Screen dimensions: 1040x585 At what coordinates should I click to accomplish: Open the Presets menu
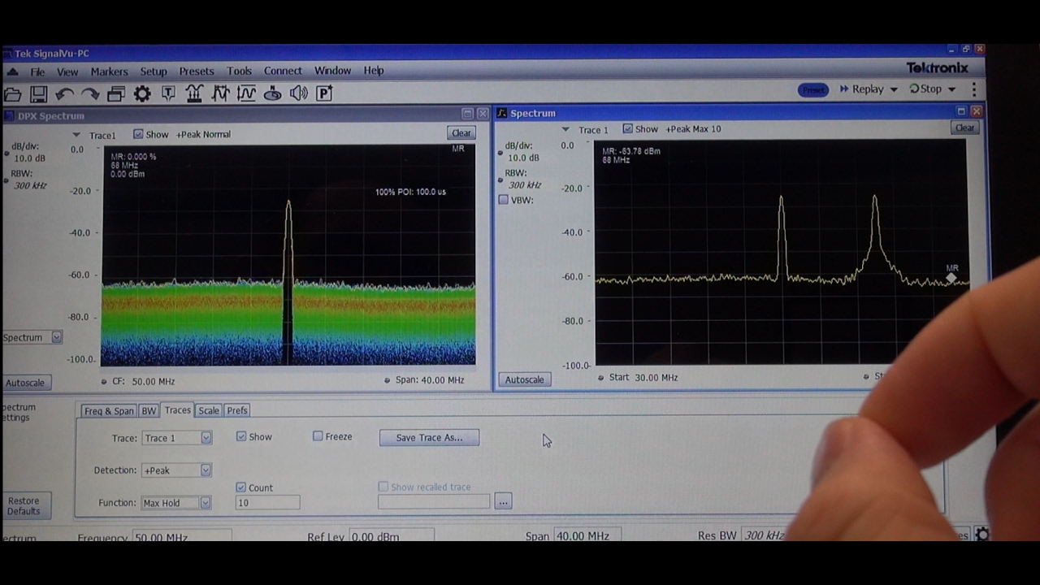pyautogui.click(x=197, y=71)
